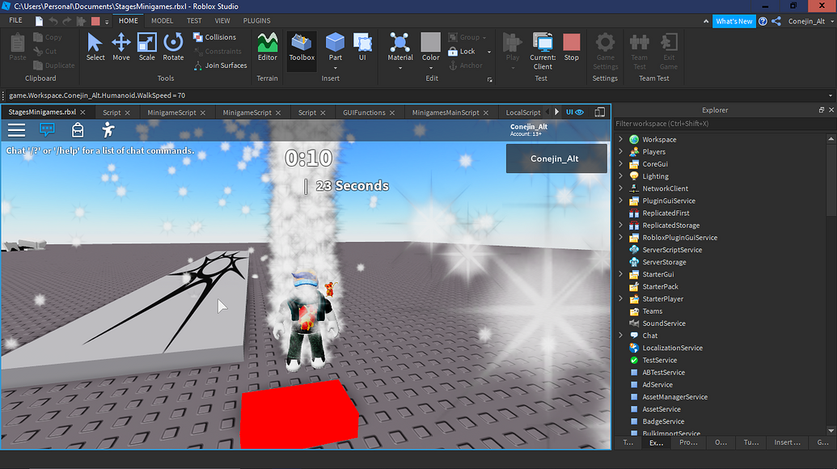Switch to the VIEW ribbon tab

(222, 21)
